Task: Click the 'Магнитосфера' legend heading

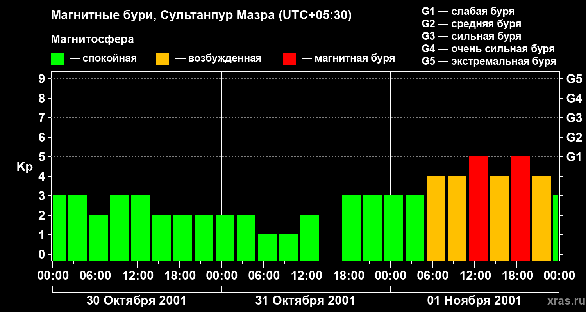Action: (x=92, y=39)
